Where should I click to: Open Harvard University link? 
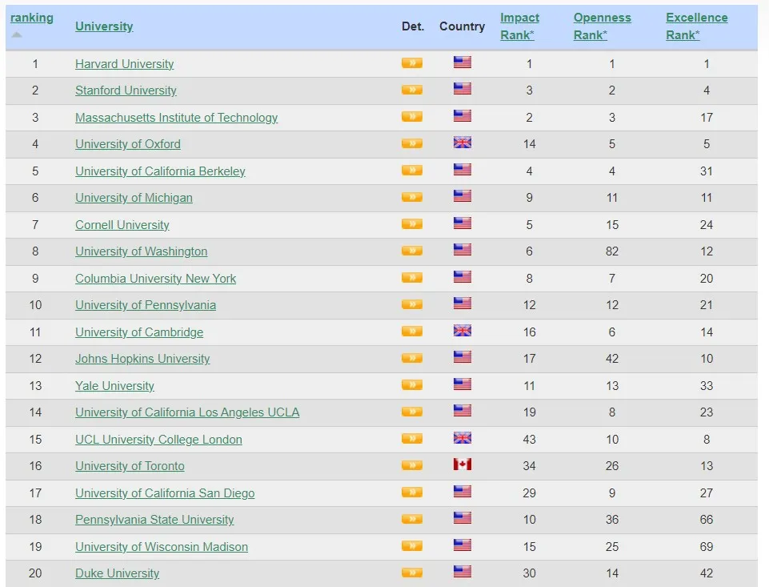pos(125,64)
